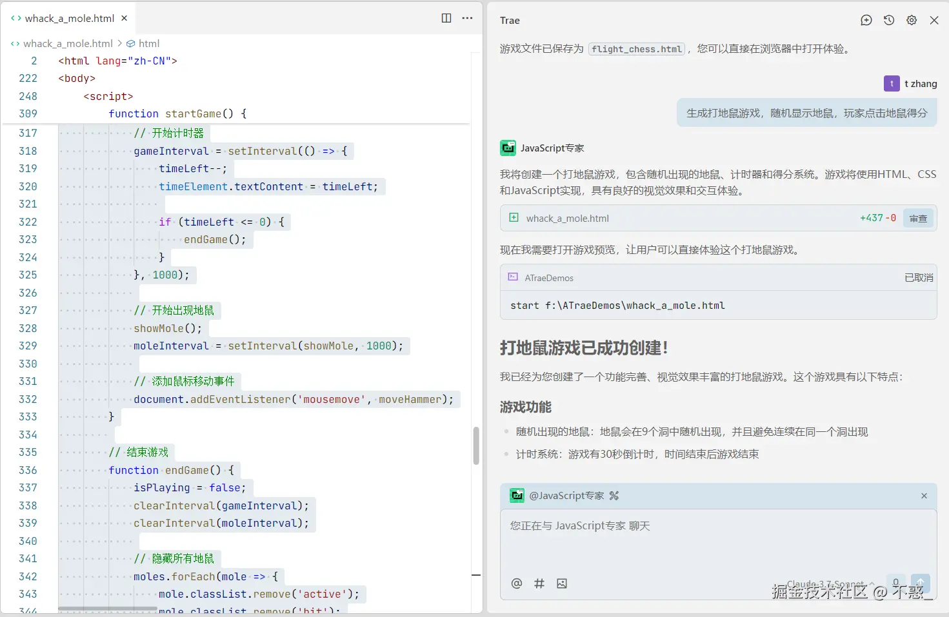Split the editor with the split icon

coord(446,18)
